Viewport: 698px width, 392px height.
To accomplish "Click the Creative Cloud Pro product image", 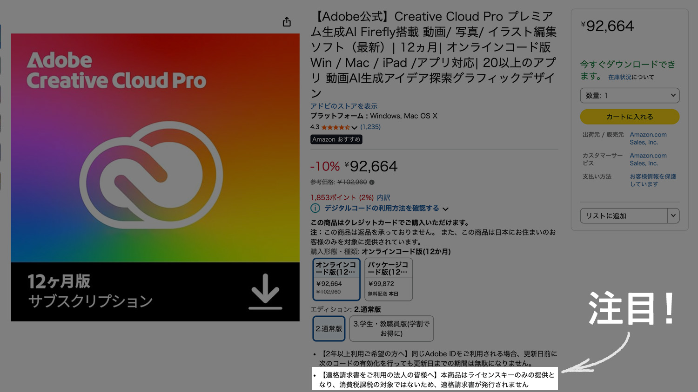I will [155, 176].
